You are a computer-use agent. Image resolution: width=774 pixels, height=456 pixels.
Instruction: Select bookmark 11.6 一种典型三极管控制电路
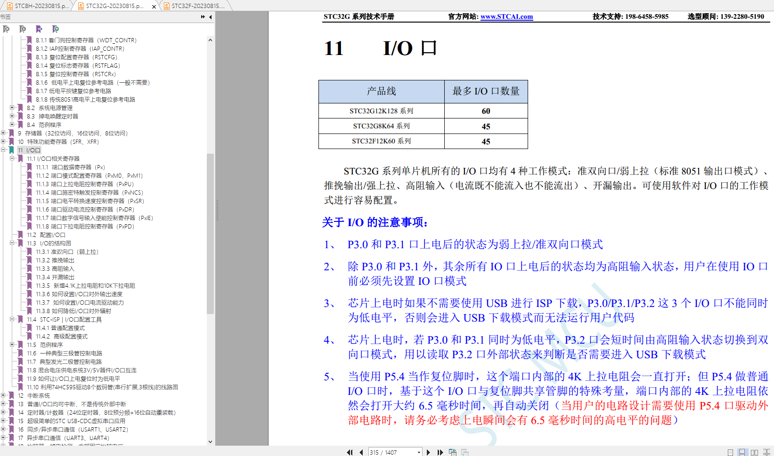point(65,354)
